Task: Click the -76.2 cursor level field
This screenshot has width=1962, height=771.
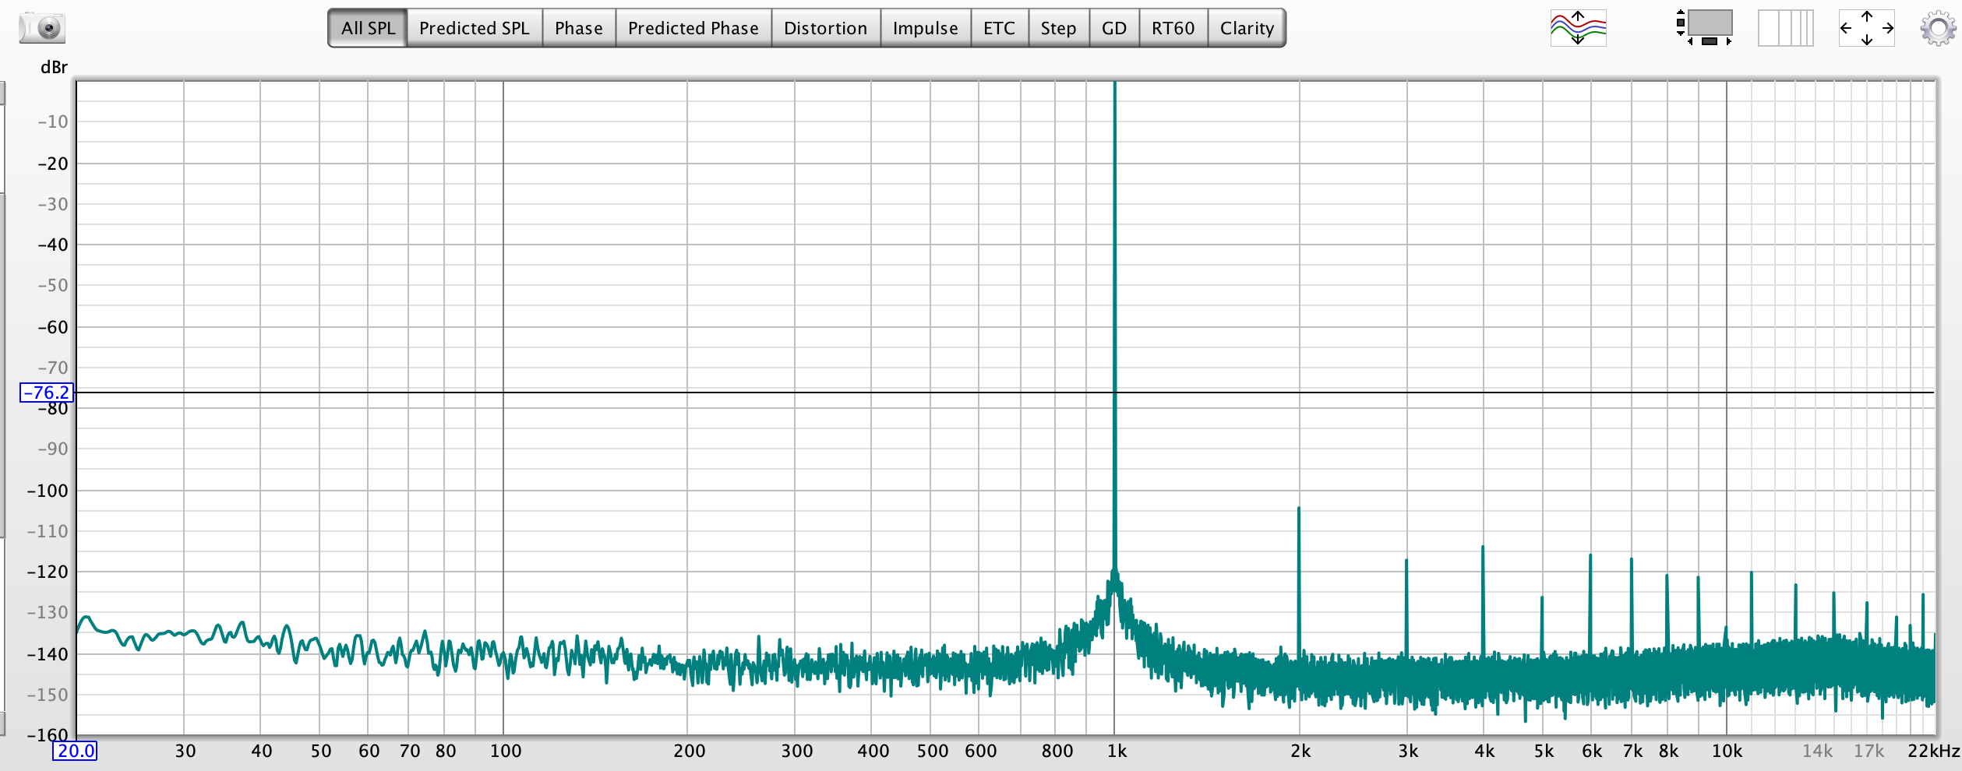Action: [x=47, y=393]
